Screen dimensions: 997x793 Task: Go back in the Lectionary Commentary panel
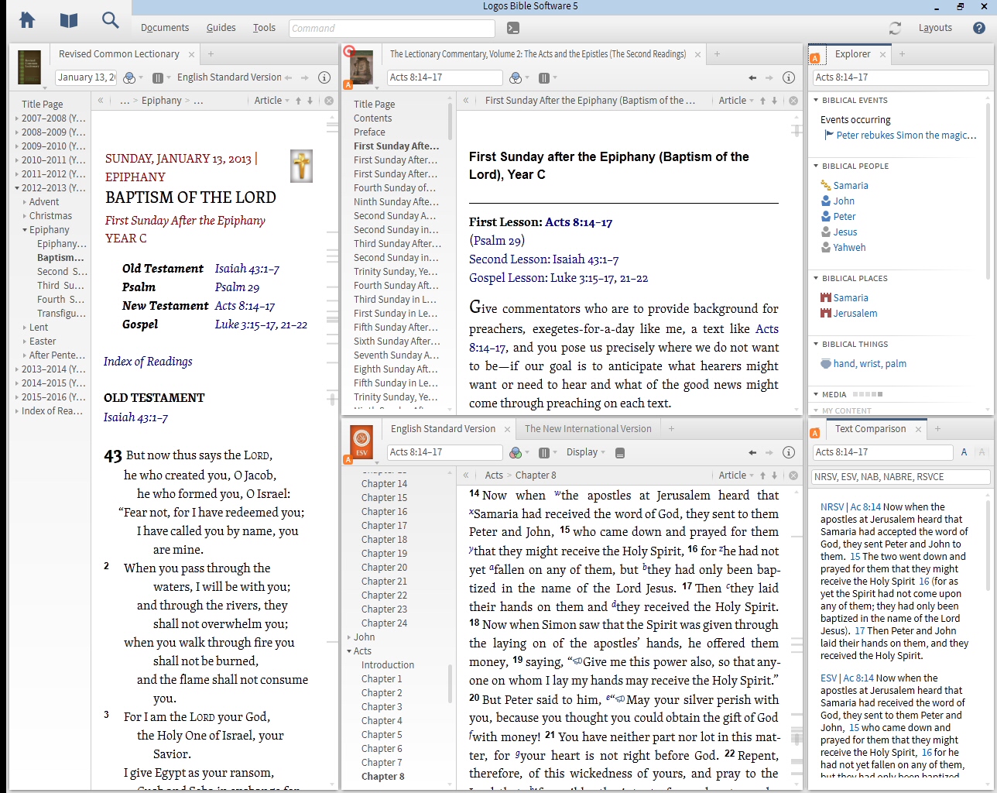tap(752, 77)
